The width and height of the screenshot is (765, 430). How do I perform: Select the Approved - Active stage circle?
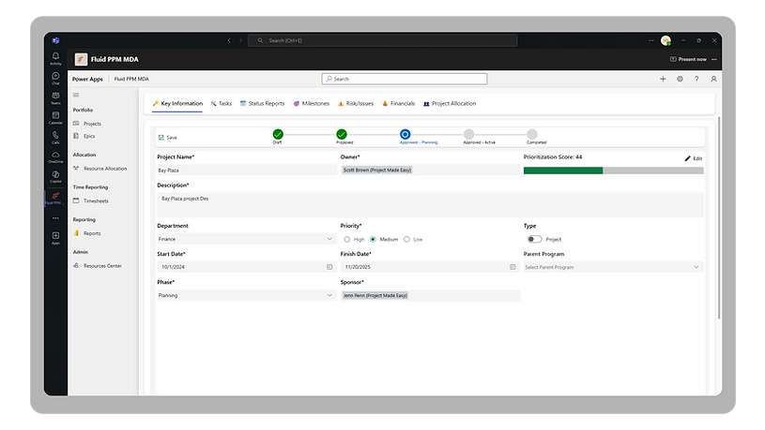click(468, 134)
